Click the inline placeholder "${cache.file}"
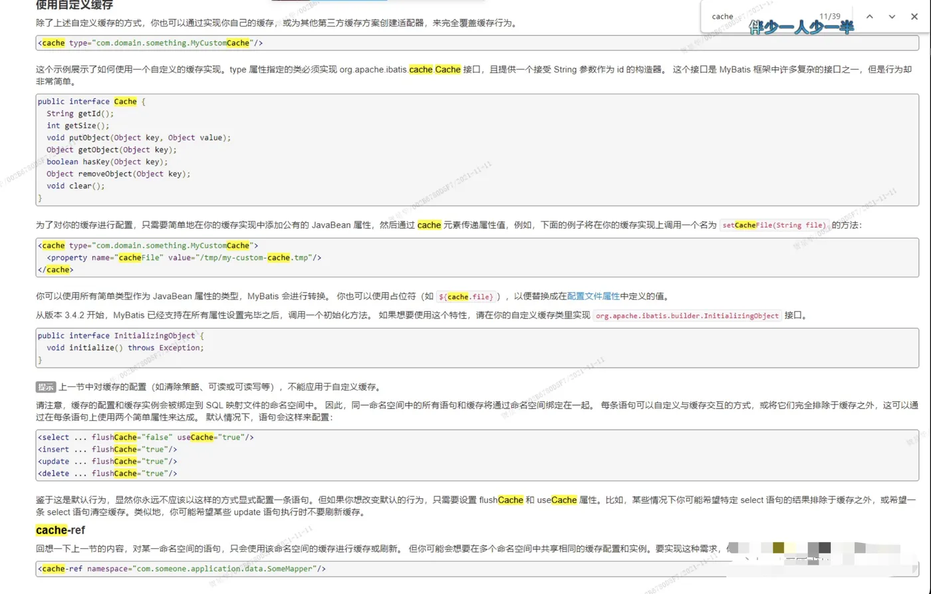Screen dimensions: 931x594 pos(465,297)
